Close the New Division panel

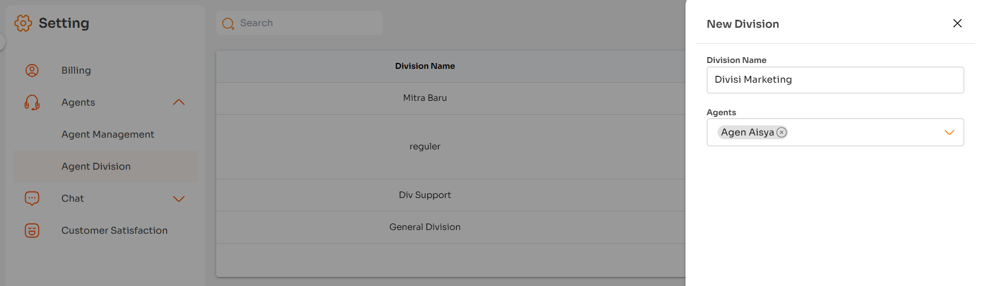957,23
